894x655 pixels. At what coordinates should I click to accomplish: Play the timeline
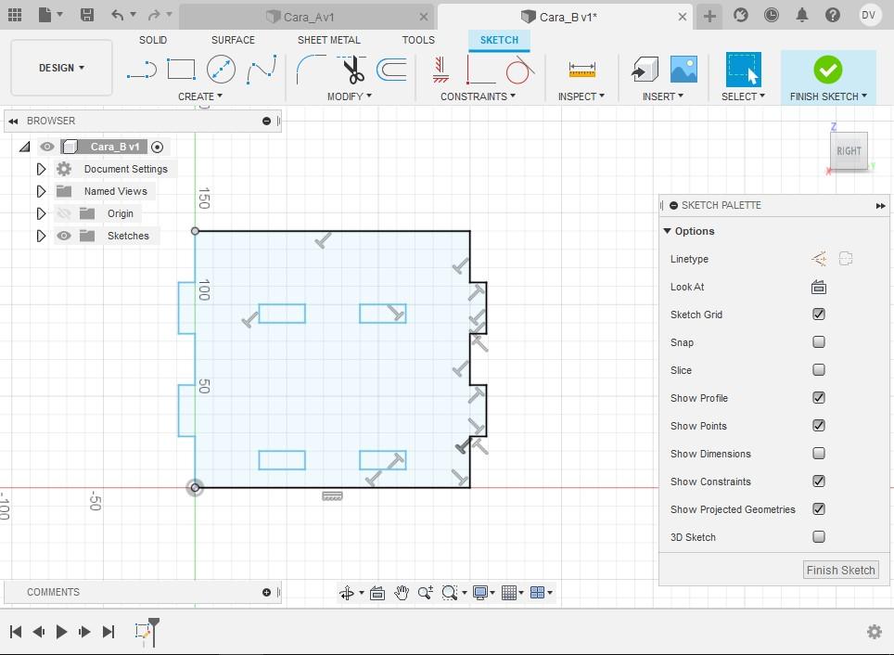[61, 632]
